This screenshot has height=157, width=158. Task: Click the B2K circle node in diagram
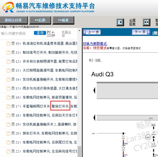[148, 137]
